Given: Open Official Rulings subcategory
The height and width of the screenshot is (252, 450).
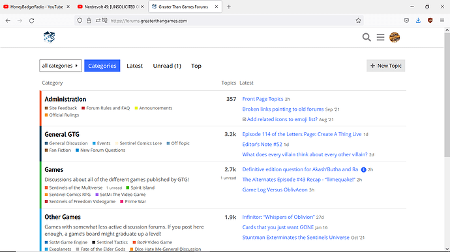Looking at the screenshot, I should [62, 115].
